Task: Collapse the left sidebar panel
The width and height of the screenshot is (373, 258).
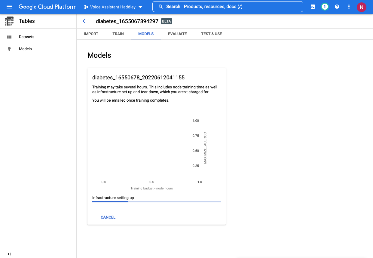Action: [x=9, y=254]
